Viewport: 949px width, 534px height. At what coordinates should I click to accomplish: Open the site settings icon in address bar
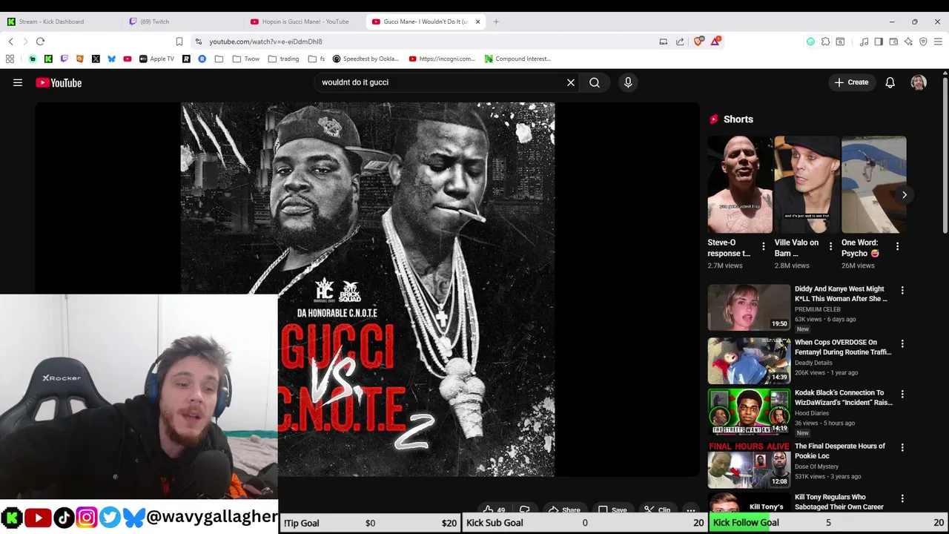tap(198, 42)
